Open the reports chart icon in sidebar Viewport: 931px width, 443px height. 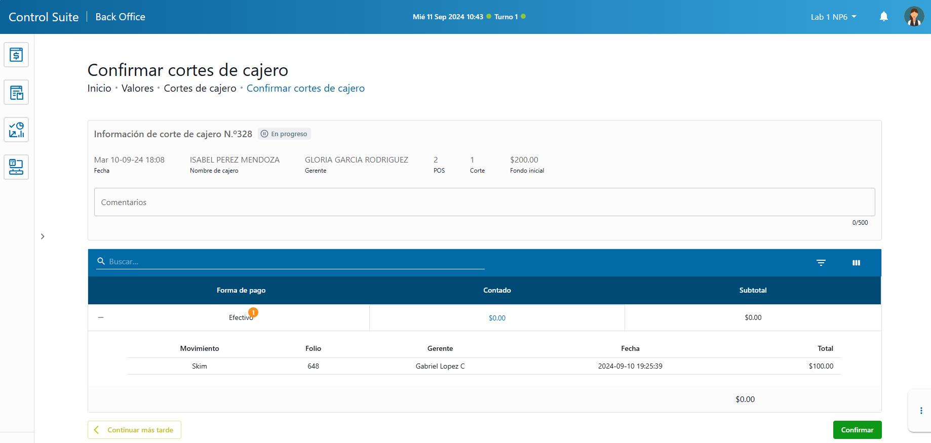click(16, 130)
